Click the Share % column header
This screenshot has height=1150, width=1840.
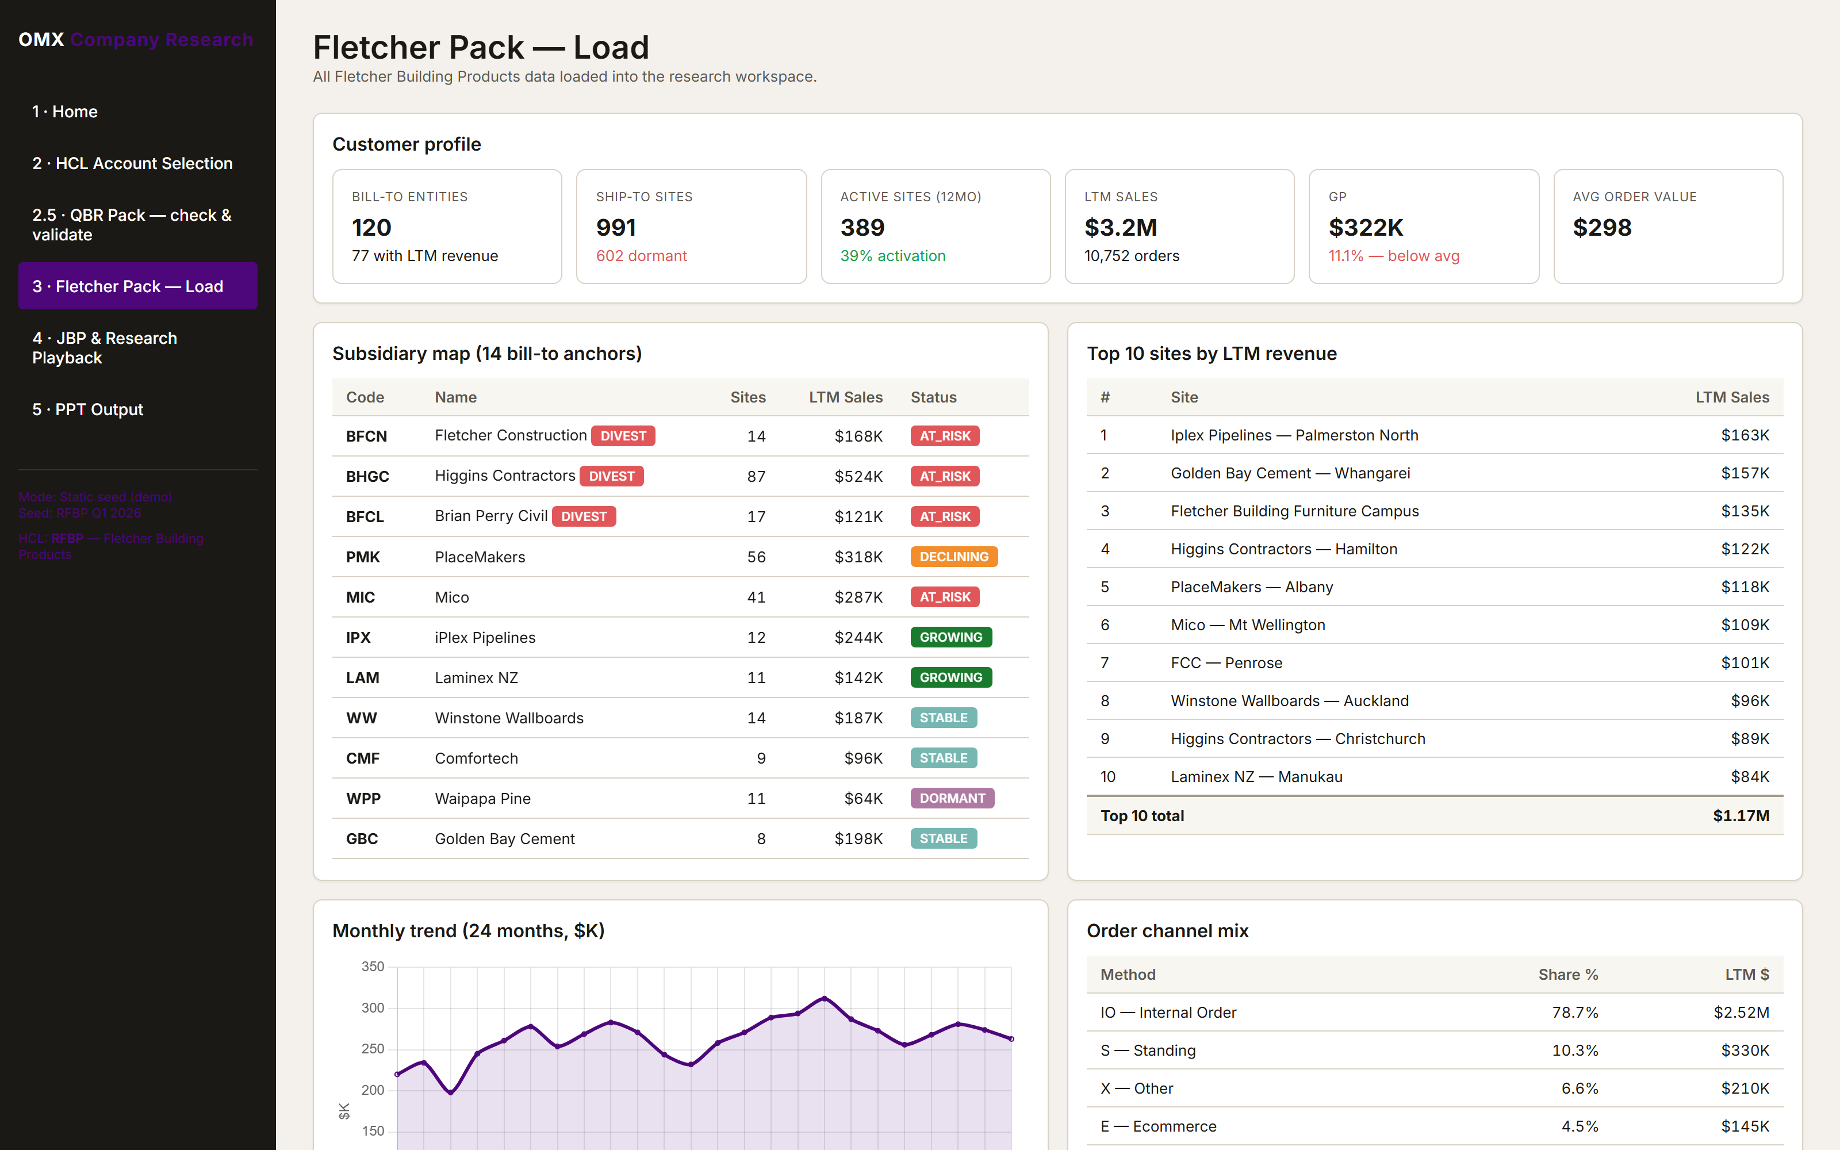[x=1568, y=974]
